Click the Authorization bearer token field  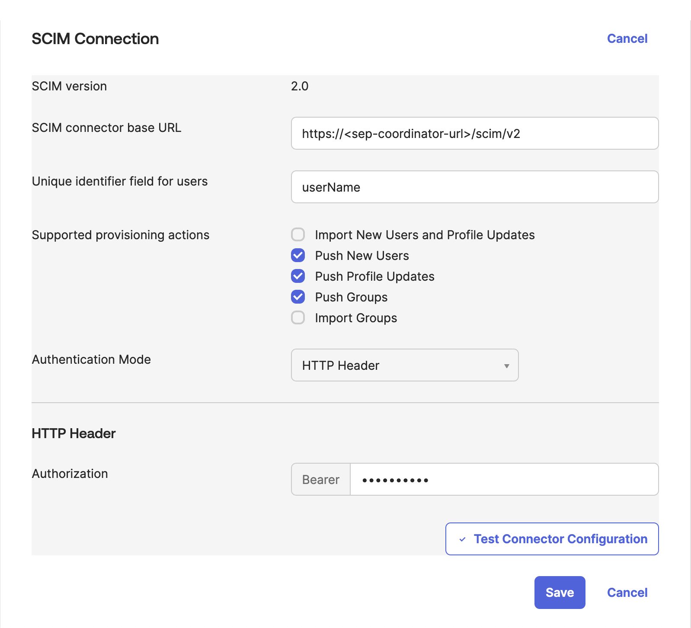click(504, 479)
